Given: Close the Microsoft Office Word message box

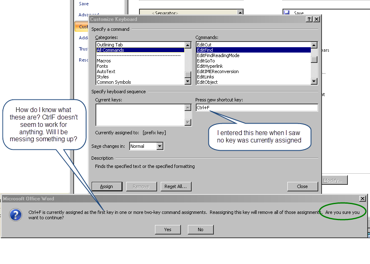Looking at the screenshot, I should (362, 199).
